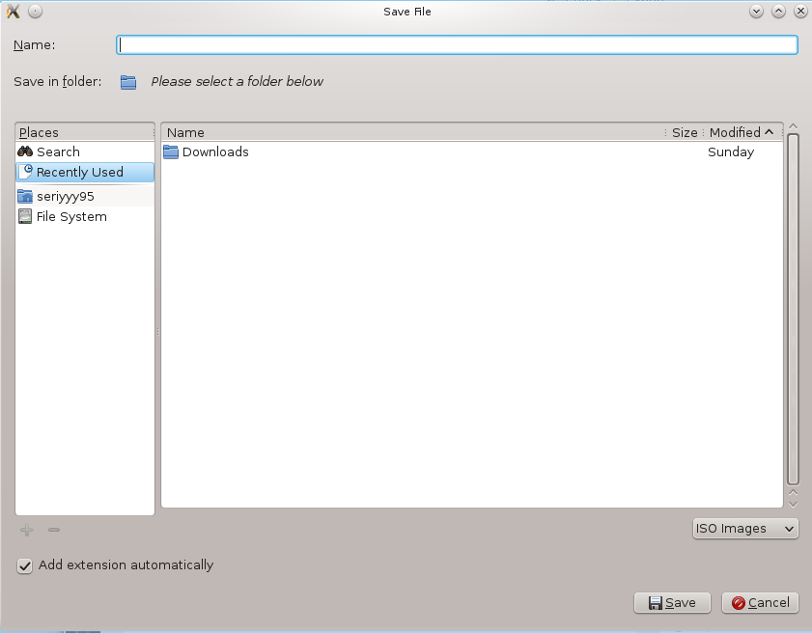Select Search in the Places list
Image resolution: width=812 pixels, height=633 pixels.
pyautogui.click(x=85, y=151)
